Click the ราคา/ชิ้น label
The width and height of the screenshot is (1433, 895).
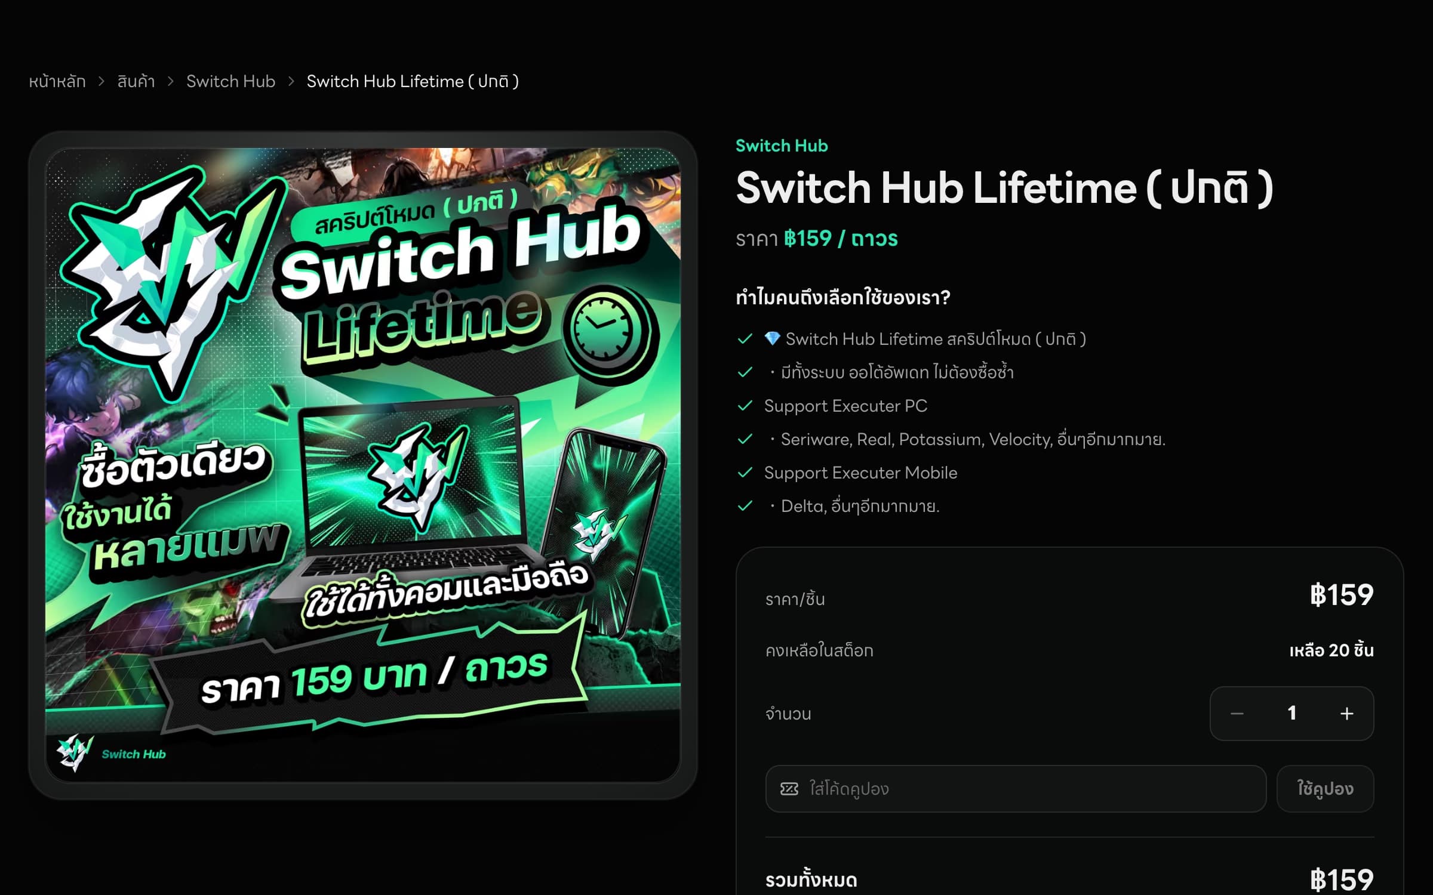(x=795, y=599)
